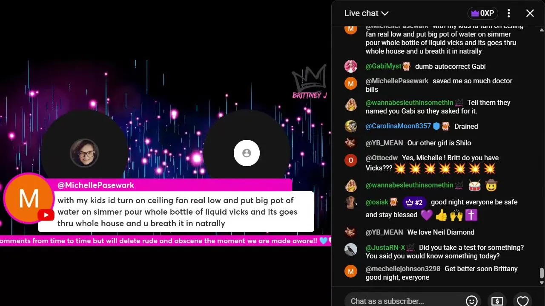
Task: Click the chat scrollbar down arrow
Action: [542, 283]
